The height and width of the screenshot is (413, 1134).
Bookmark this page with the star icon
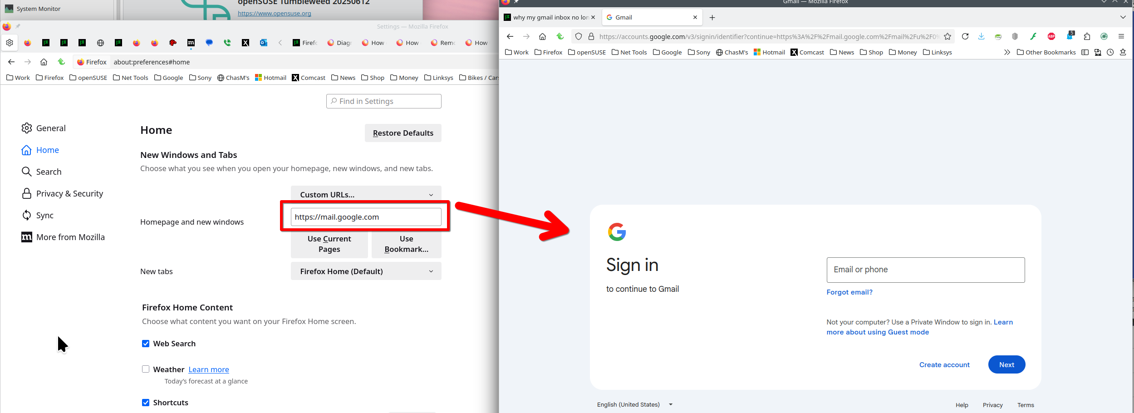click(x=947, y=36)
